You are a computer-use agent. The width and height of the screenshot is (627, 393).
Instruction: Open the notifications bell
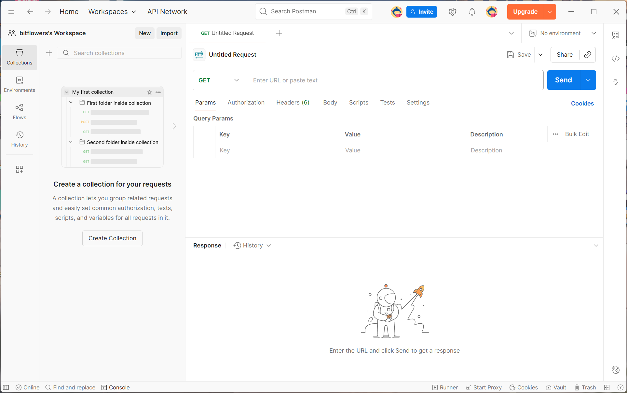[x=472, y=12]
